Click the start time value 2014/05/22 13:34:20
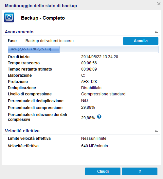 100,57
